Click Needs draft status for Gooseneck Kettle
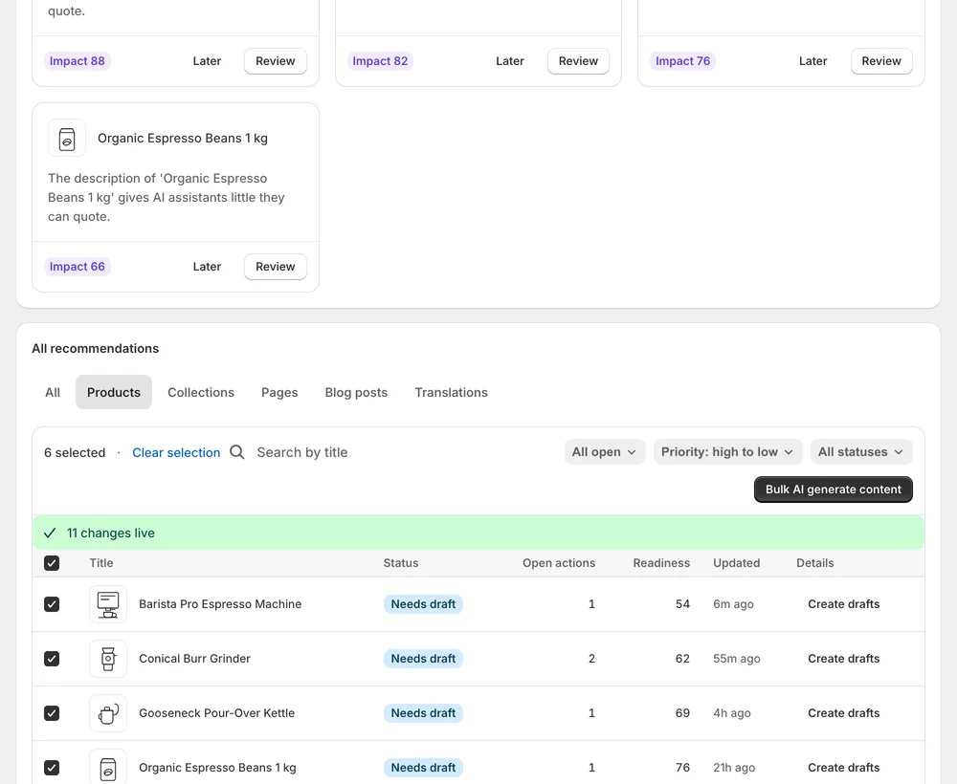957x784 pixels. (423, 712)
